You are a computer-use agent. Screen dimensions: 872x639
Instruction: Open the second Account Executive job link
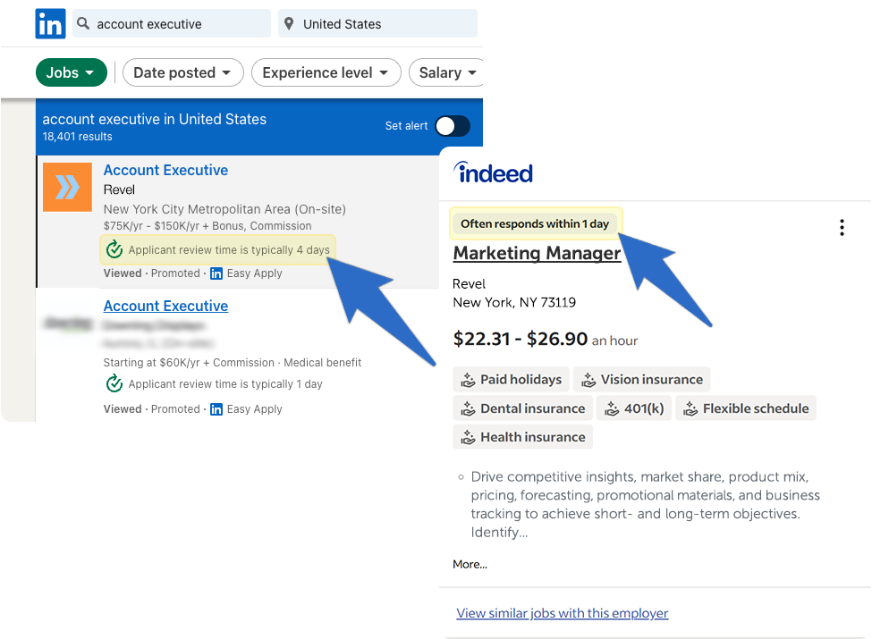pyautogui.click(x=165, y=307)
